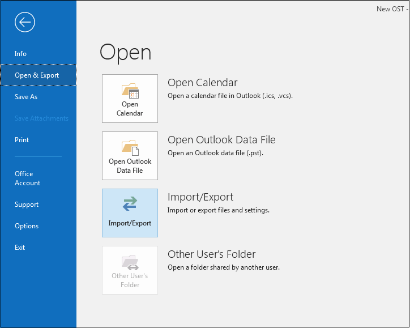Go back using the circled arrow
This screenshot has height=328, width=410.
tap(25, 22)
